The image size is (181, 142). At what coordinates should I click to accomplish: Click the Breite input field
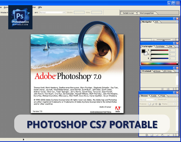pyautogui.click(x=79, y=12)
